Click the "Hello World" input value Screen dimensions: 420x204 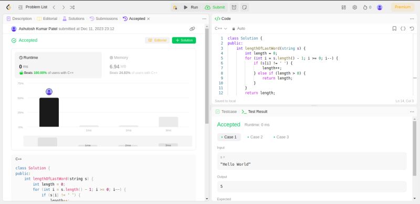[x=235, y=164]
